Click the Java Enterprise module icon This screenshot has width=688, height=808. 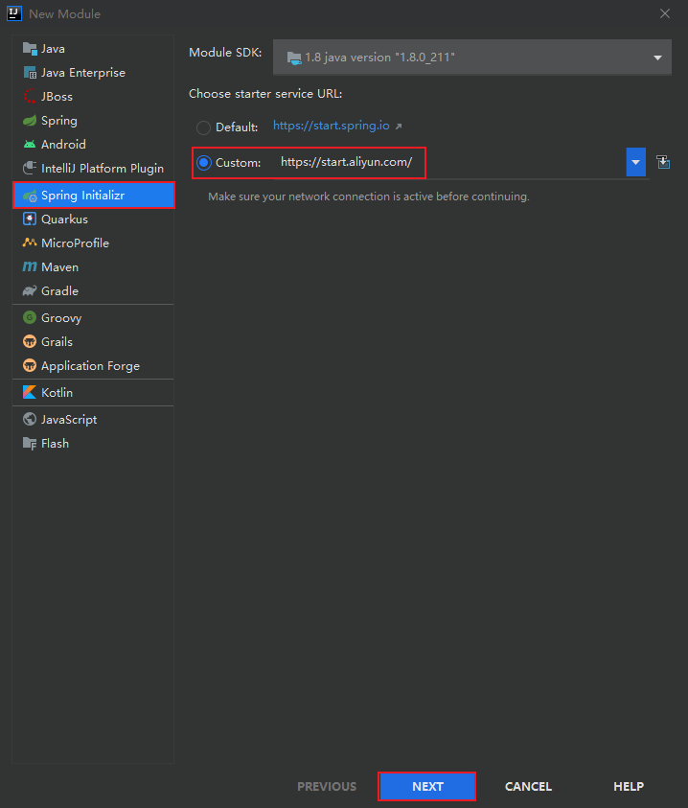(30, 73)
